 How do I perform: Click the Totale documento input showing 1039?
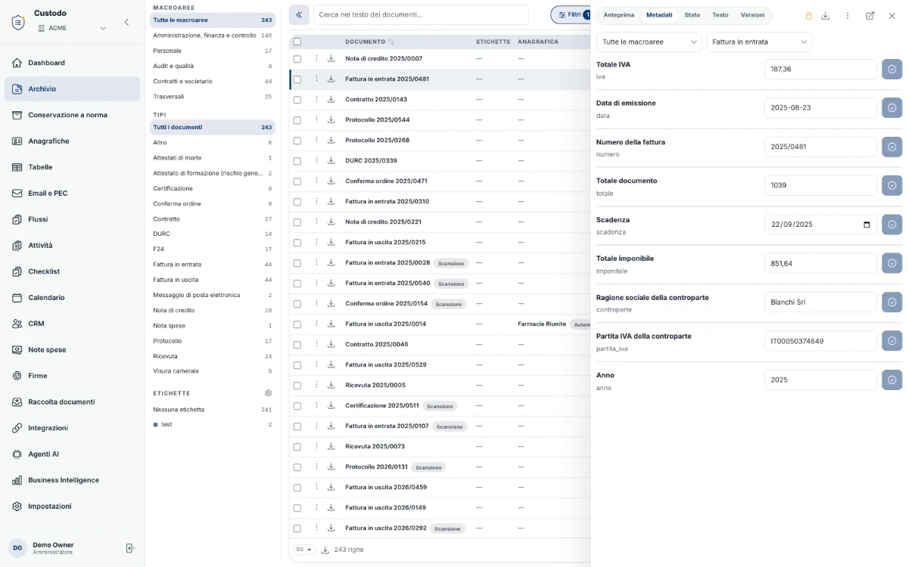[821, 185]
